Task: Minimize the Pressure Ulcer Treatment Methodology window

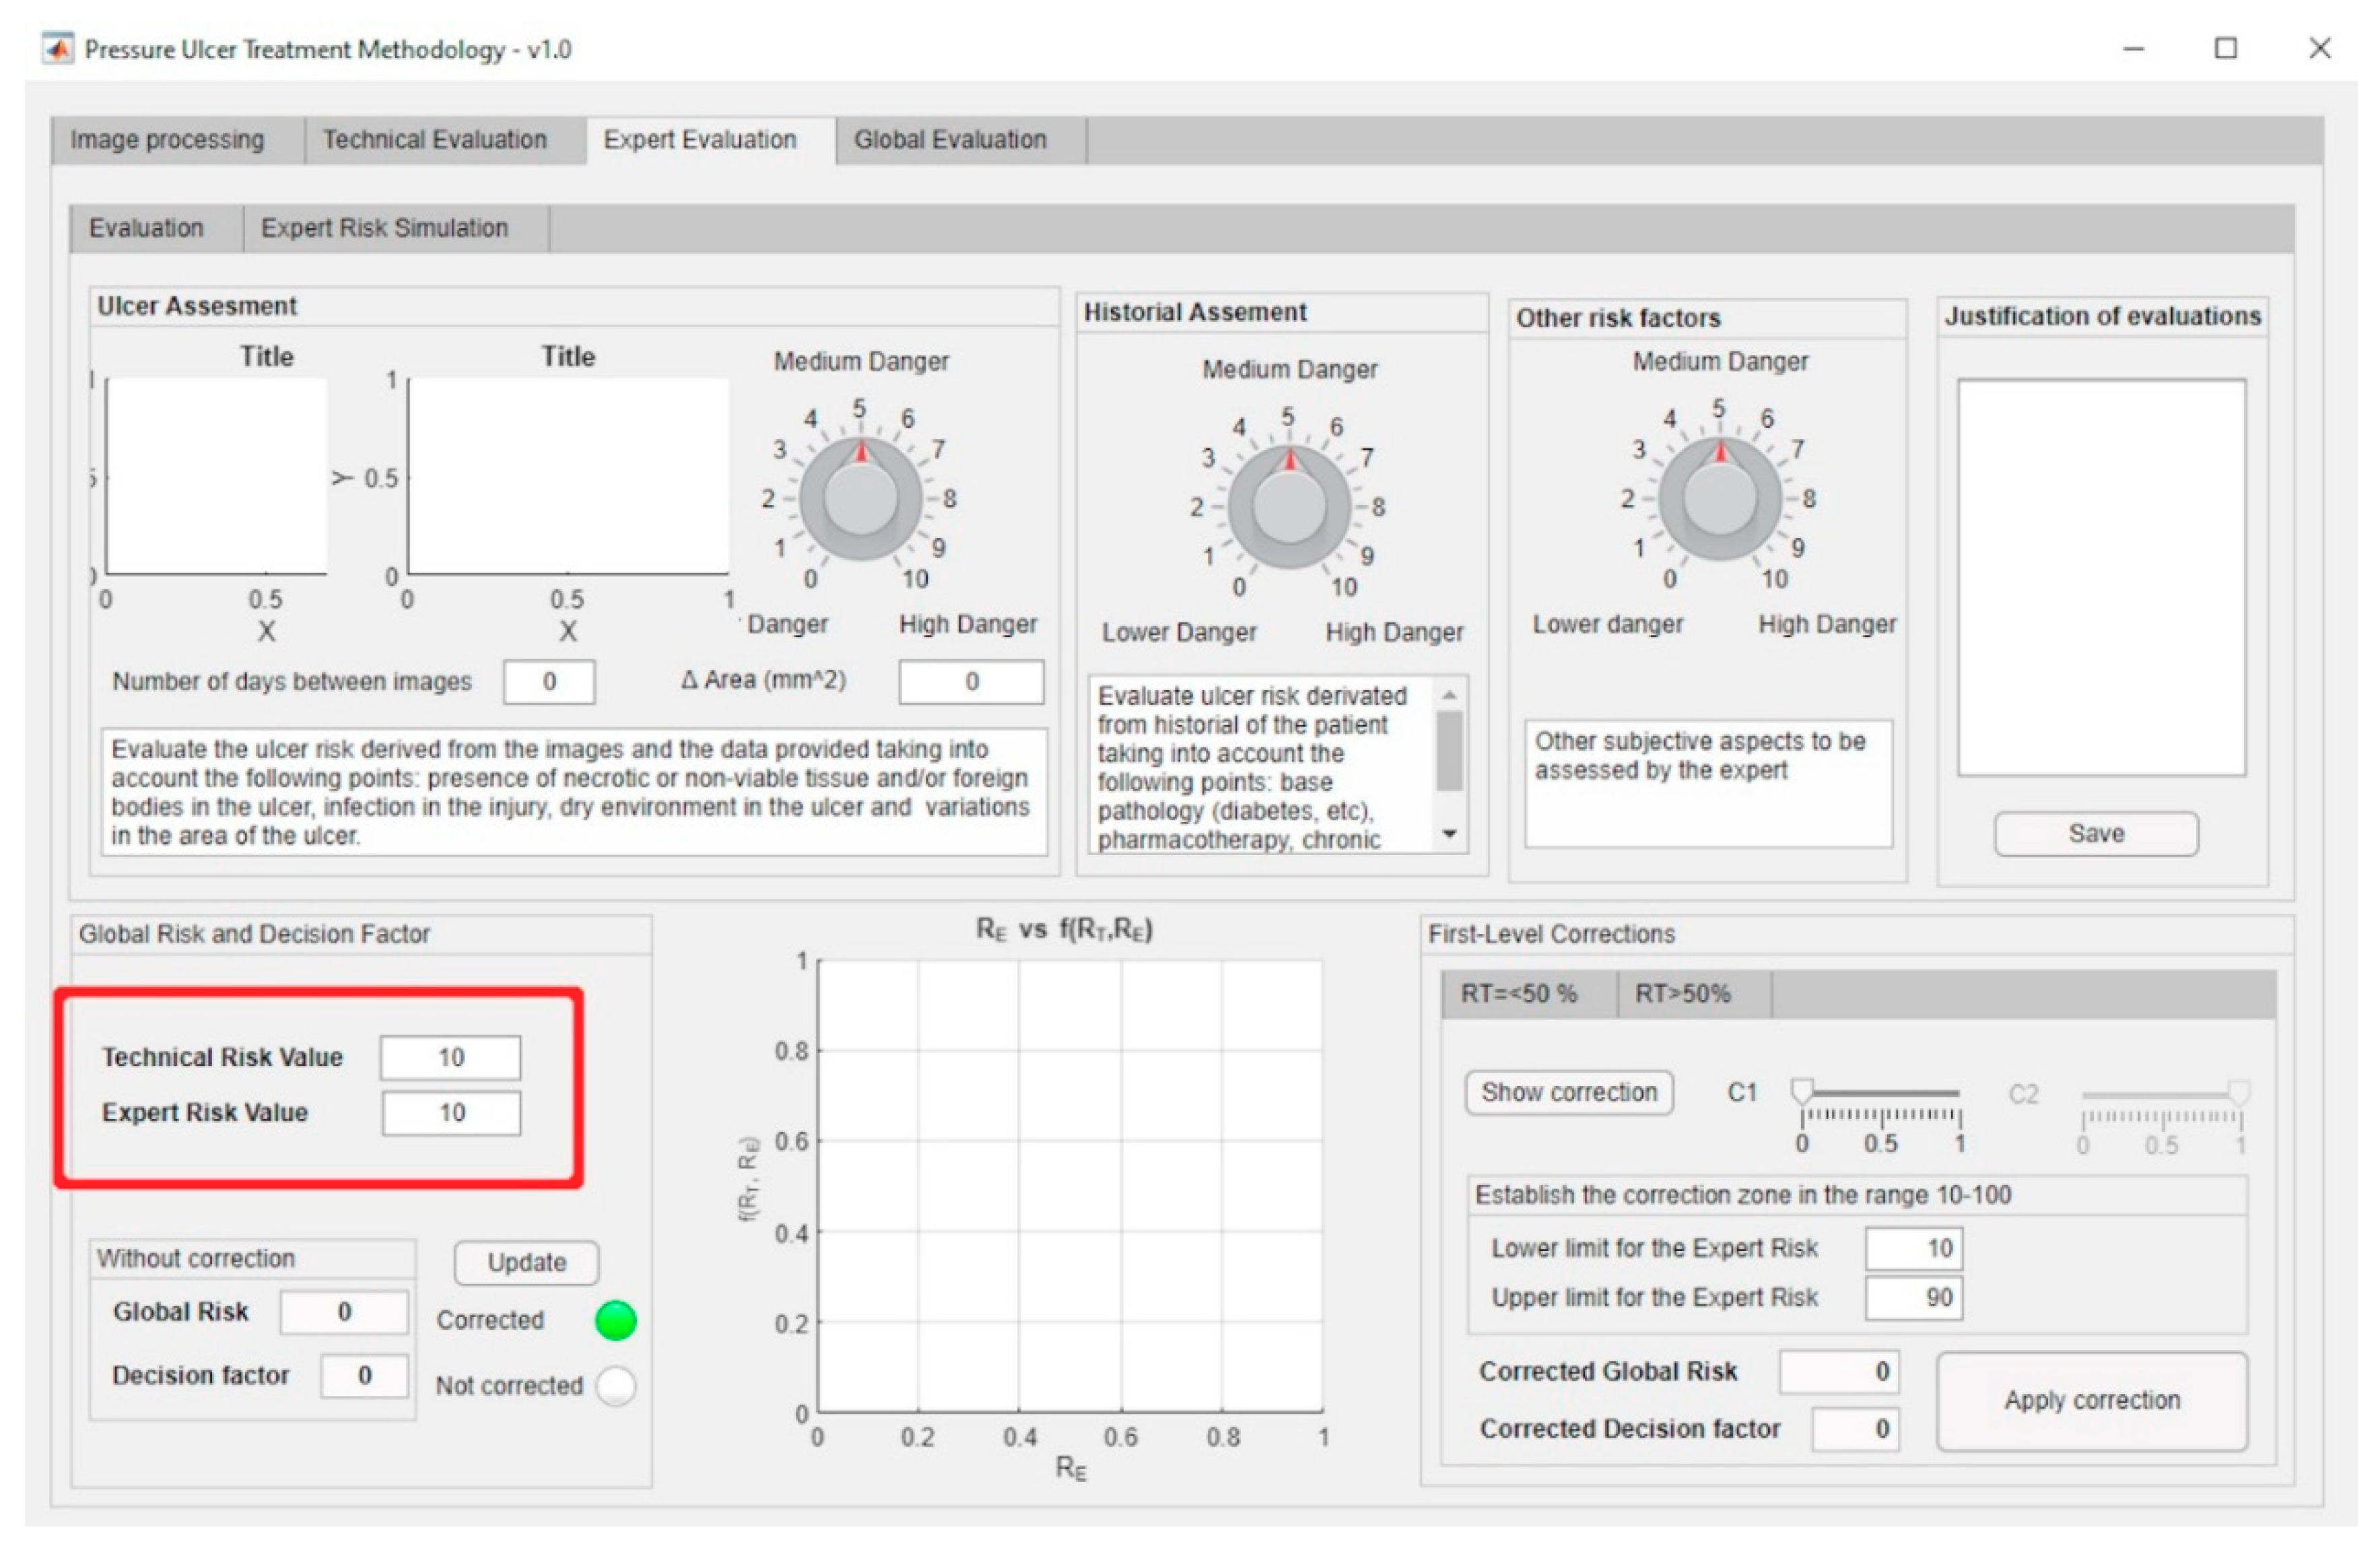Action: (2133, 49)
